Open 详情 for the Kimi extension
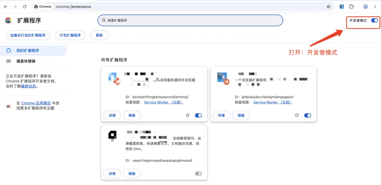Screen dimensions: 381x185 [x=112, y=174]
